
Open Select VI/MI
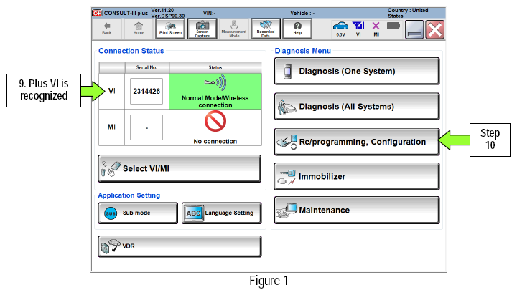click(180, 168)
